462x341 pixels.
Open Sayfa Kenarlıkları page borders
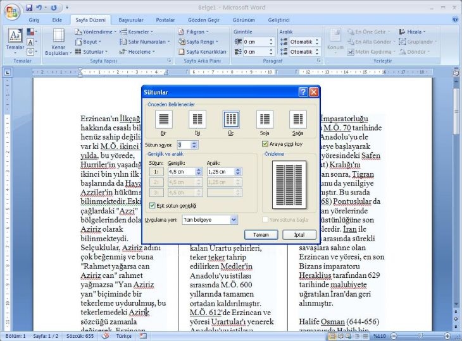202,52
